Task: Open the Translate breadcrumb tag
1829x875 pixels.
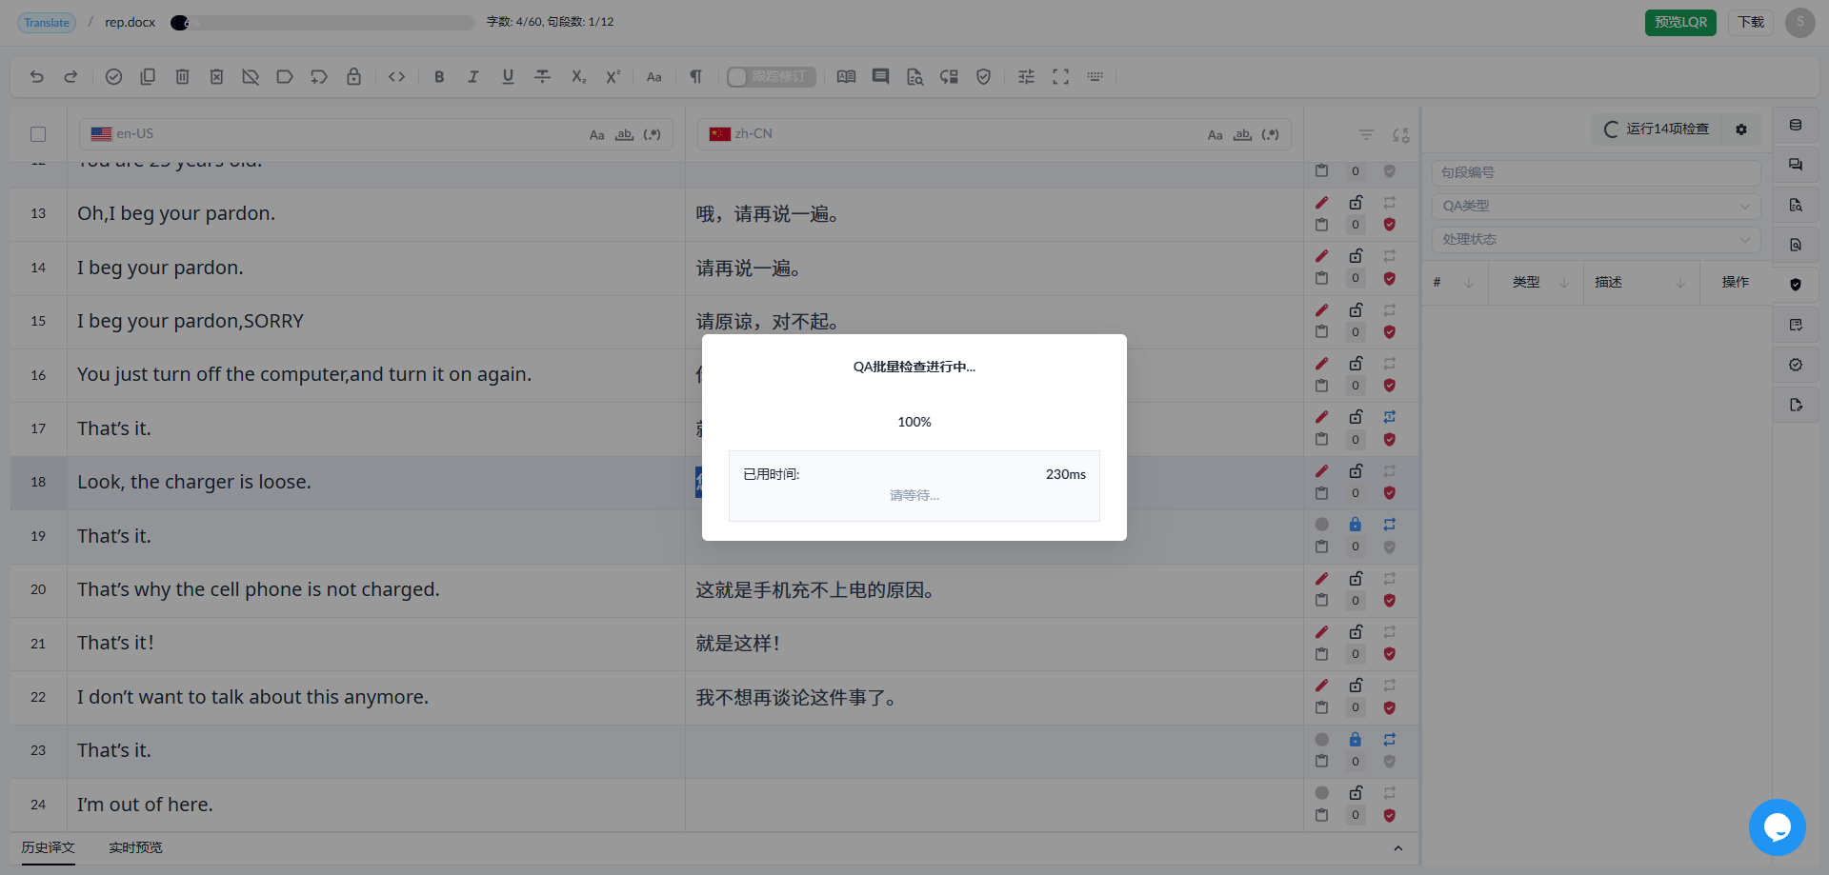Action: click(47, 23)
